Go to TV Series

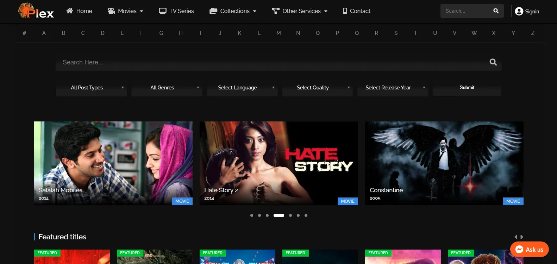pos(176,11)
